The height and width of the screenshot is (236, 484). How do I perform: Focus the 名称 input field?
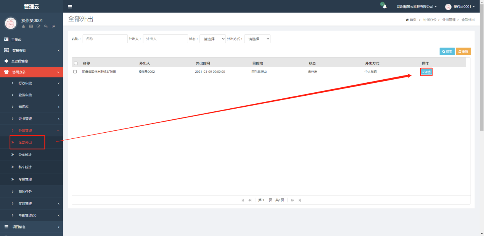[105, 39]
